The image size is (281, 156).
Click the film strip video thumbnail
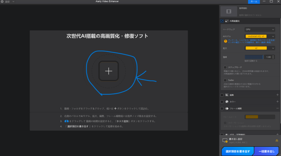229,11
